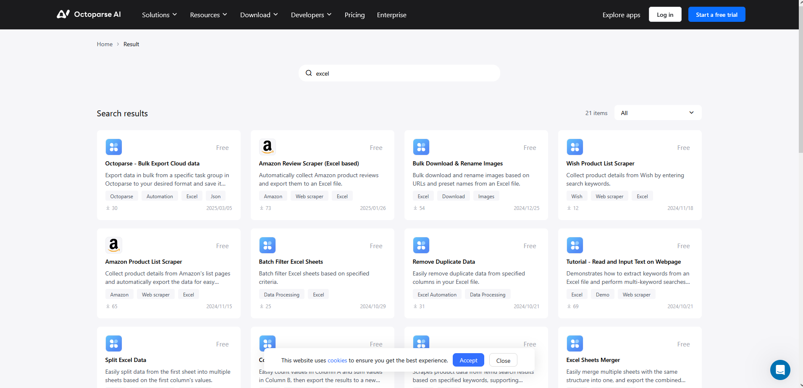The width and height of the screenshot is (803, 388).
Task: Expand the Developers menu
Action: 311,15
